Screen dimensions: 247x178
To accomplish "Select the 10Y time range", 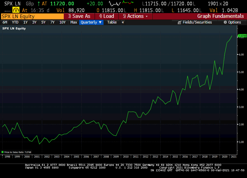I will [x=62, y=22].
